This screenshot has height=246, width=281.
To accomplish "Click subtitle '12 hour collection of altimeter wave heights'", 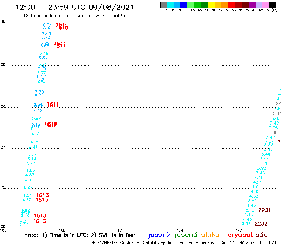I will click(x=74, y=16).
